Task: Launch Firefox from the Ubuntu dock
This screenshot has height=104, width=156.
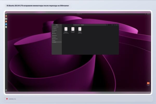Action: (x=6, y=16)
